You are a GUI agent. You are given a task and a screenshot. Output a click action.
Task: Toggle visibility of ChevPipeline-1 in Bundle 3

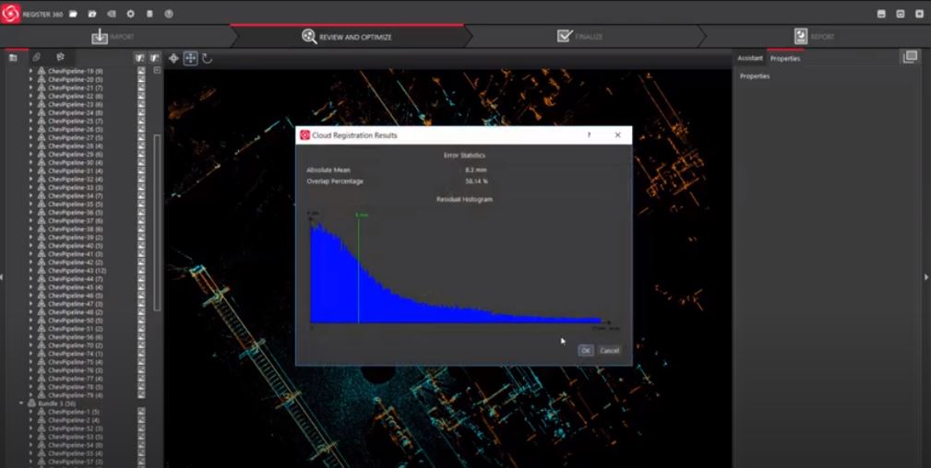(141, 412)
